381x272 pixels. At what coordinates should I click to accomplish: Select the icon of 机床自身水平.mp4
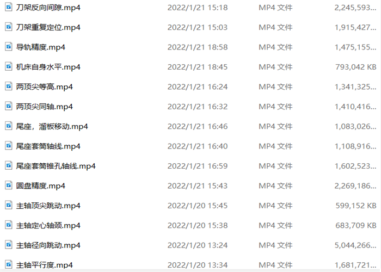(9, 66)
